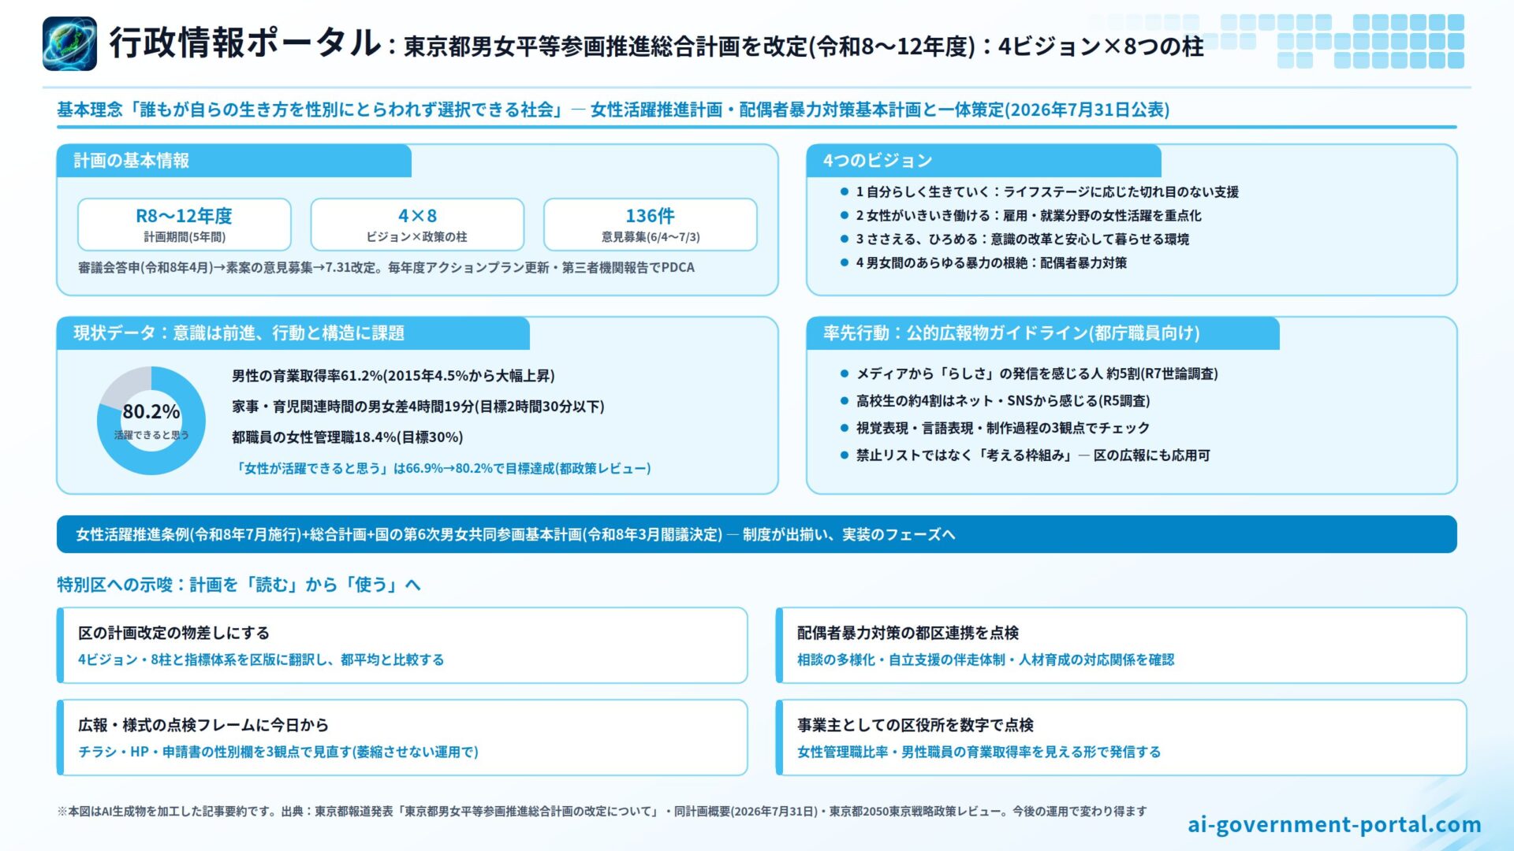Select the 率先行動 guideline panel header
This screenshot has height=851, width=1514.
[x=1042, y=333]
